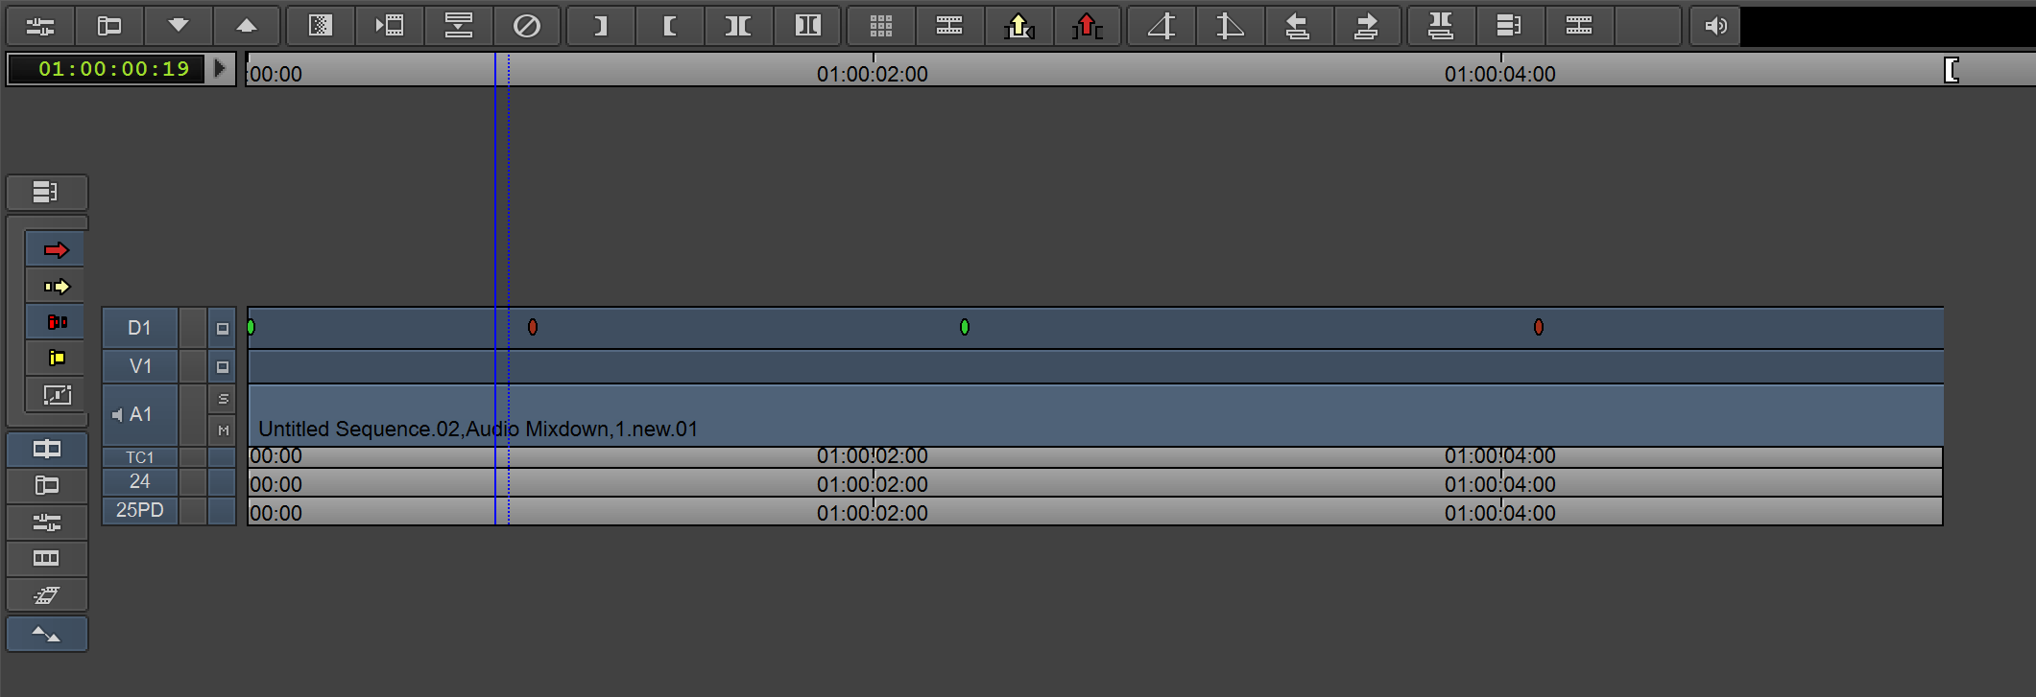
Task: Click the slanted filmstrip effect mode icon
Action: coord(47,594)
